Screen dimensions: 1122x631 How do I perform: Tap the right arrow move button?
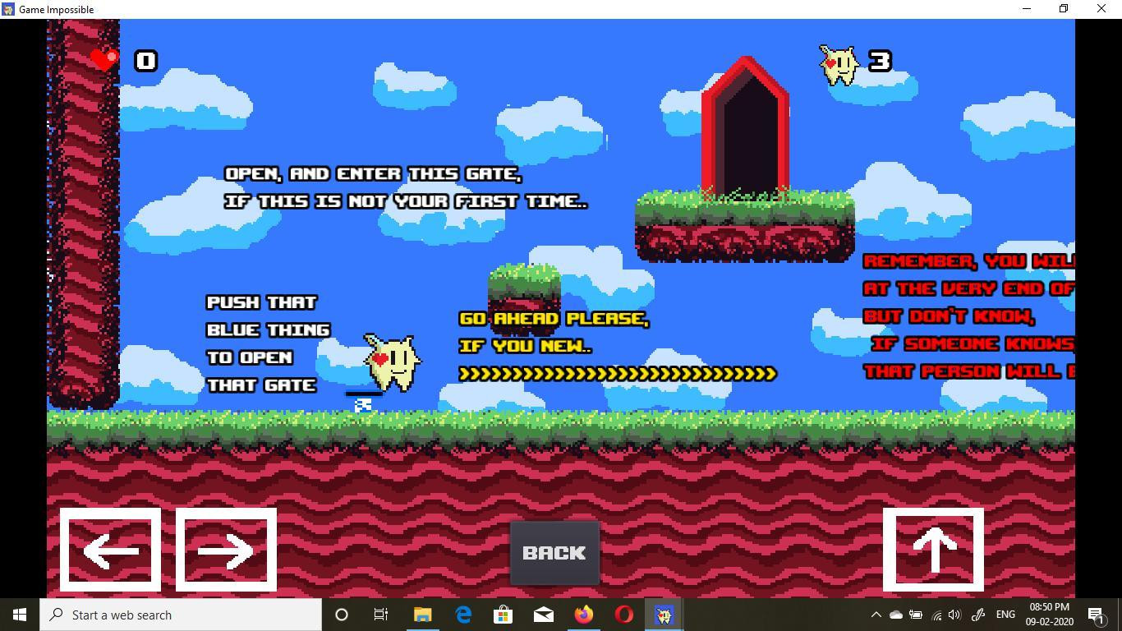[226, 550]
